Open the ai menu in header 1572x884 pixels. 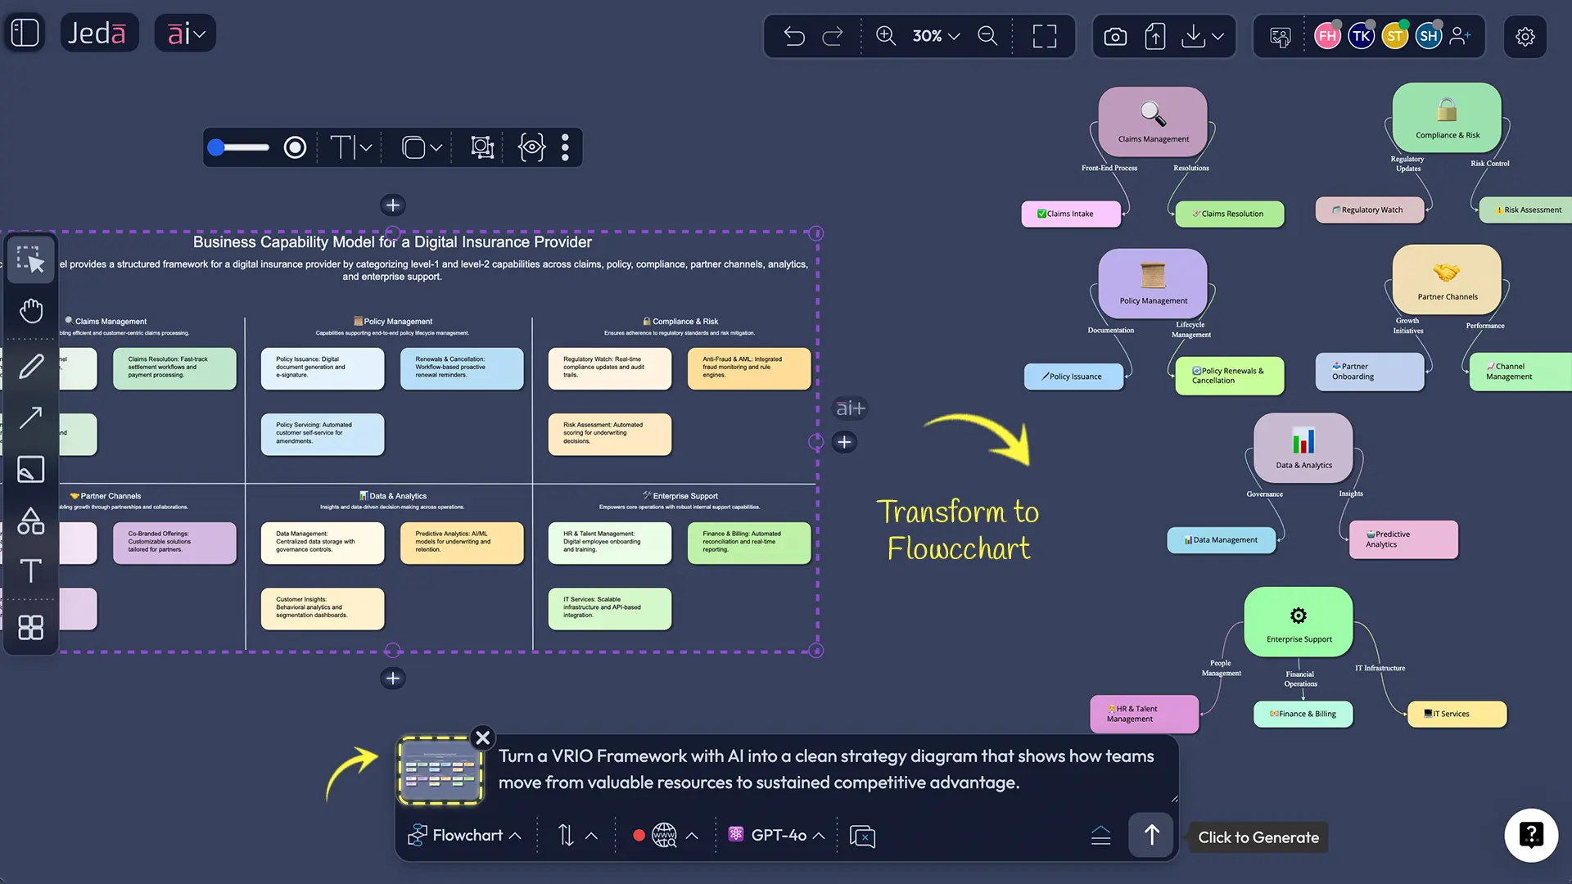click(185, 34)
